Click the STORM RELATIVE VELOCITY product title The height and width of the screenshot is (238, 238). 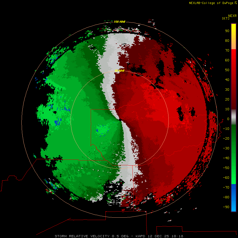pyautogui.click(x=82, y=236)
